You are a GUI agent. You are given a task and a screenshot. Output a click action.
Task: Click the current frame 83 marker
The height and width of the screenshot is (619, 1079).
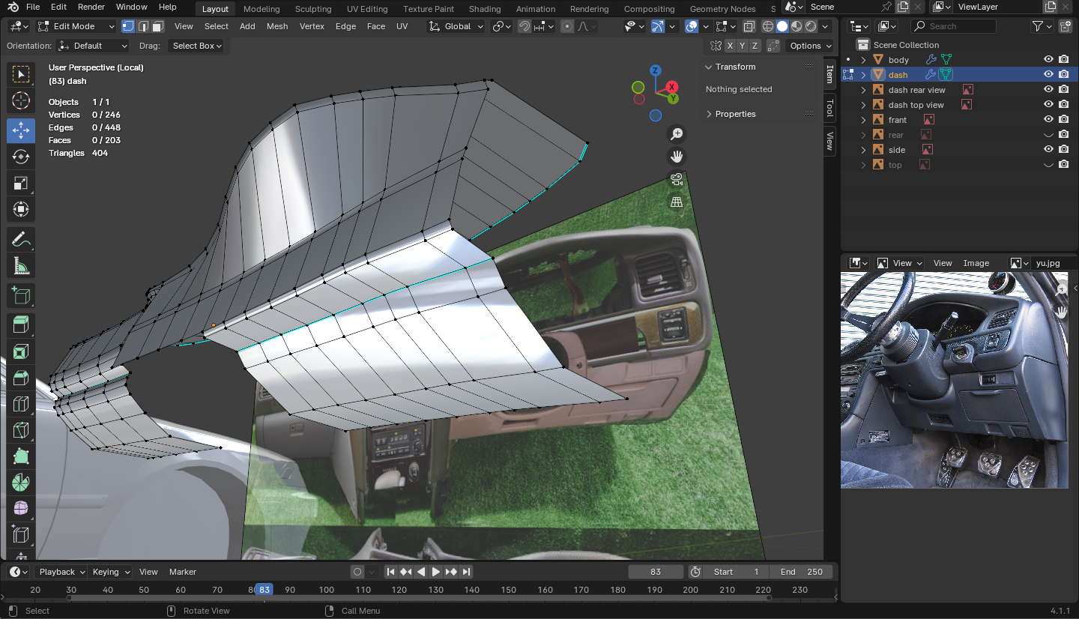264,590
